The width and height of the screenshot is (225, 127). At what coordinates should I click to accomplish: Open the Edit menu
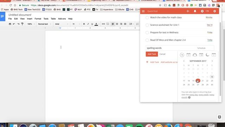pyautogui.click(x=16, y=19)
